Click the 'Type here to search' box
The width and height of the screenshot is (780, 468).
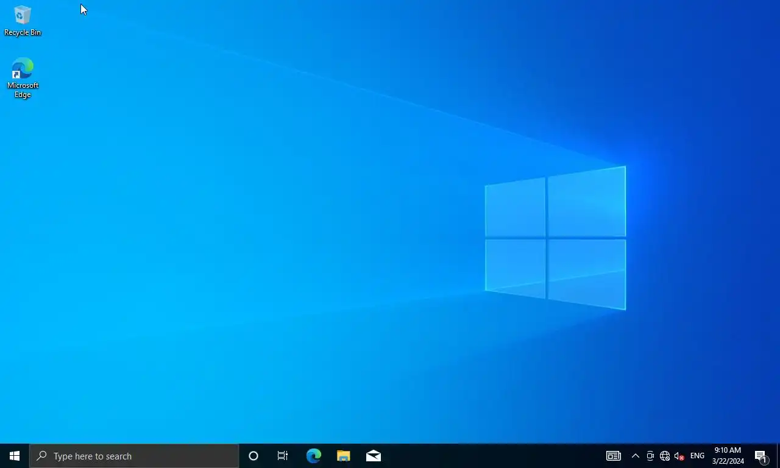[x=134, y=456]
